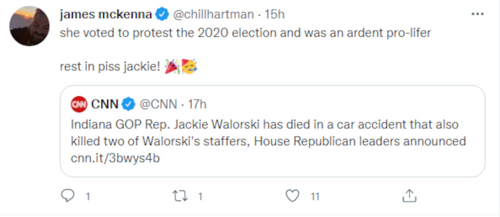The width and height of the screenshot is (500, 217).
Task: Click the party popper emoji
Action: (x=172, y=67)
